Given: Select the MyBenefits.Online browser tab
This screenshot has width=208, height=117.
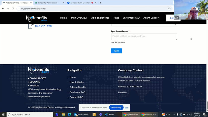Looking at the screenshot, I should [x=17, y=3].
